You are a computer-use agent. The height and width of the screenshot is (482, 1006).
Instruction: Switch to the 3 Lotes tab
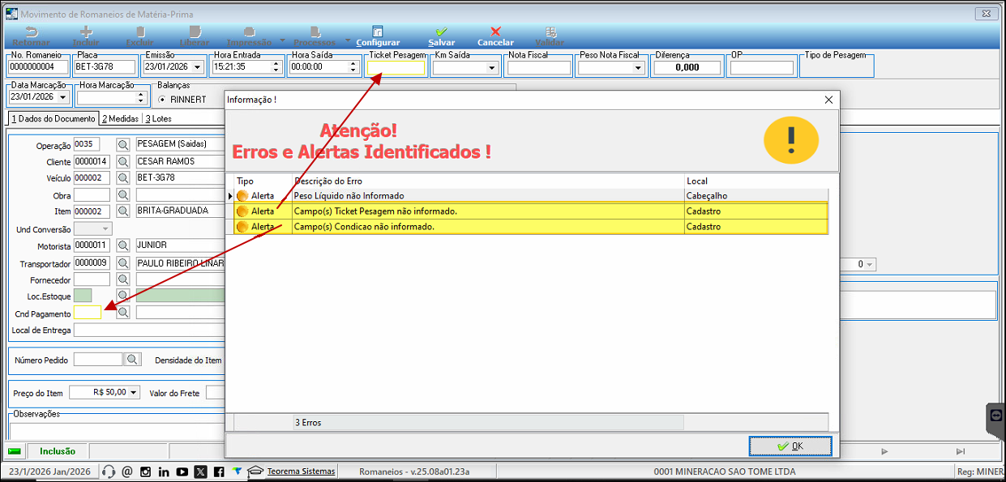(x=157, y=119)
